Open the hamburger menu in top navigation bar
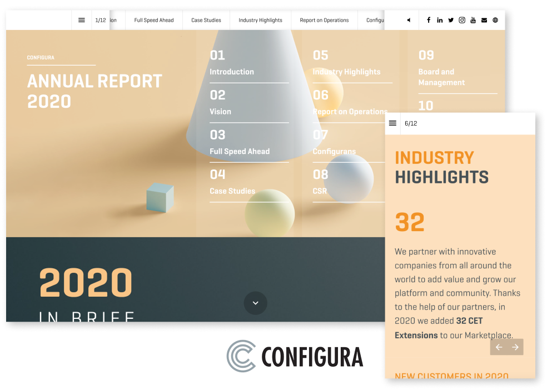Image resolution: width=547 pixels, height=390 pixels. 82,20
